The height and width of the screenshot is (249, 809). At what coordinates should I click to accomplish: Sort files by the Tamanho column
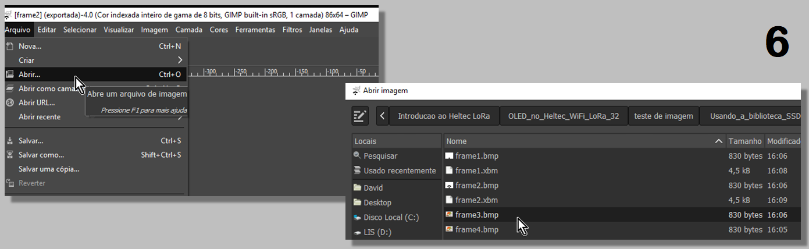(x=744, y=141)
